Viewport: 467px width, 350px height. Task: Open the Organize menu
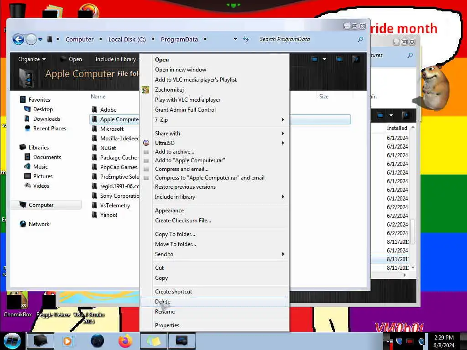pos(32,59)
